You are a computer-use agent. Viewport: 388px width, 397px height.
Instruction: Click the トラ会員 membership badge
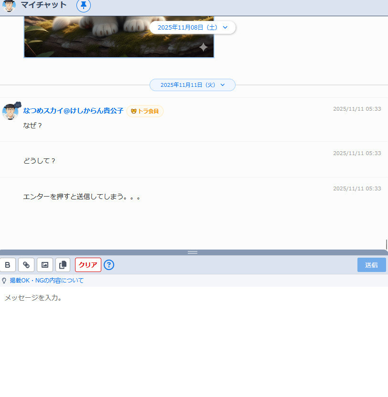pyautogui.click(x=145, y=111)
